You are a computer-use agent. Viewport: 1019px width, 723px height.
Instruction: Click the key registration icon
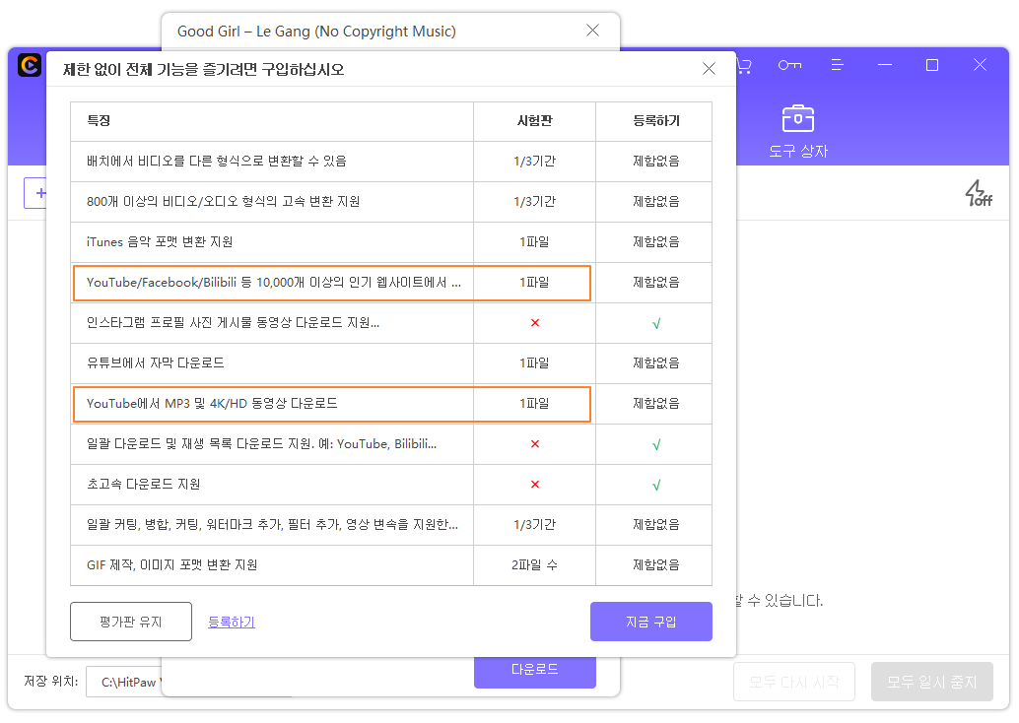coord(789,65)
